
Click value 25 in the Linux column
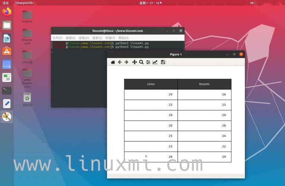[170, 136]
